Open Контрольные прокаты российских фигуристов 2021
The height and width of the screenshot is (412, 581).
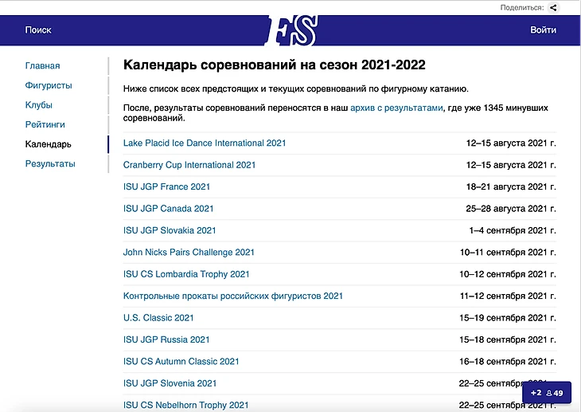(233, 296)
